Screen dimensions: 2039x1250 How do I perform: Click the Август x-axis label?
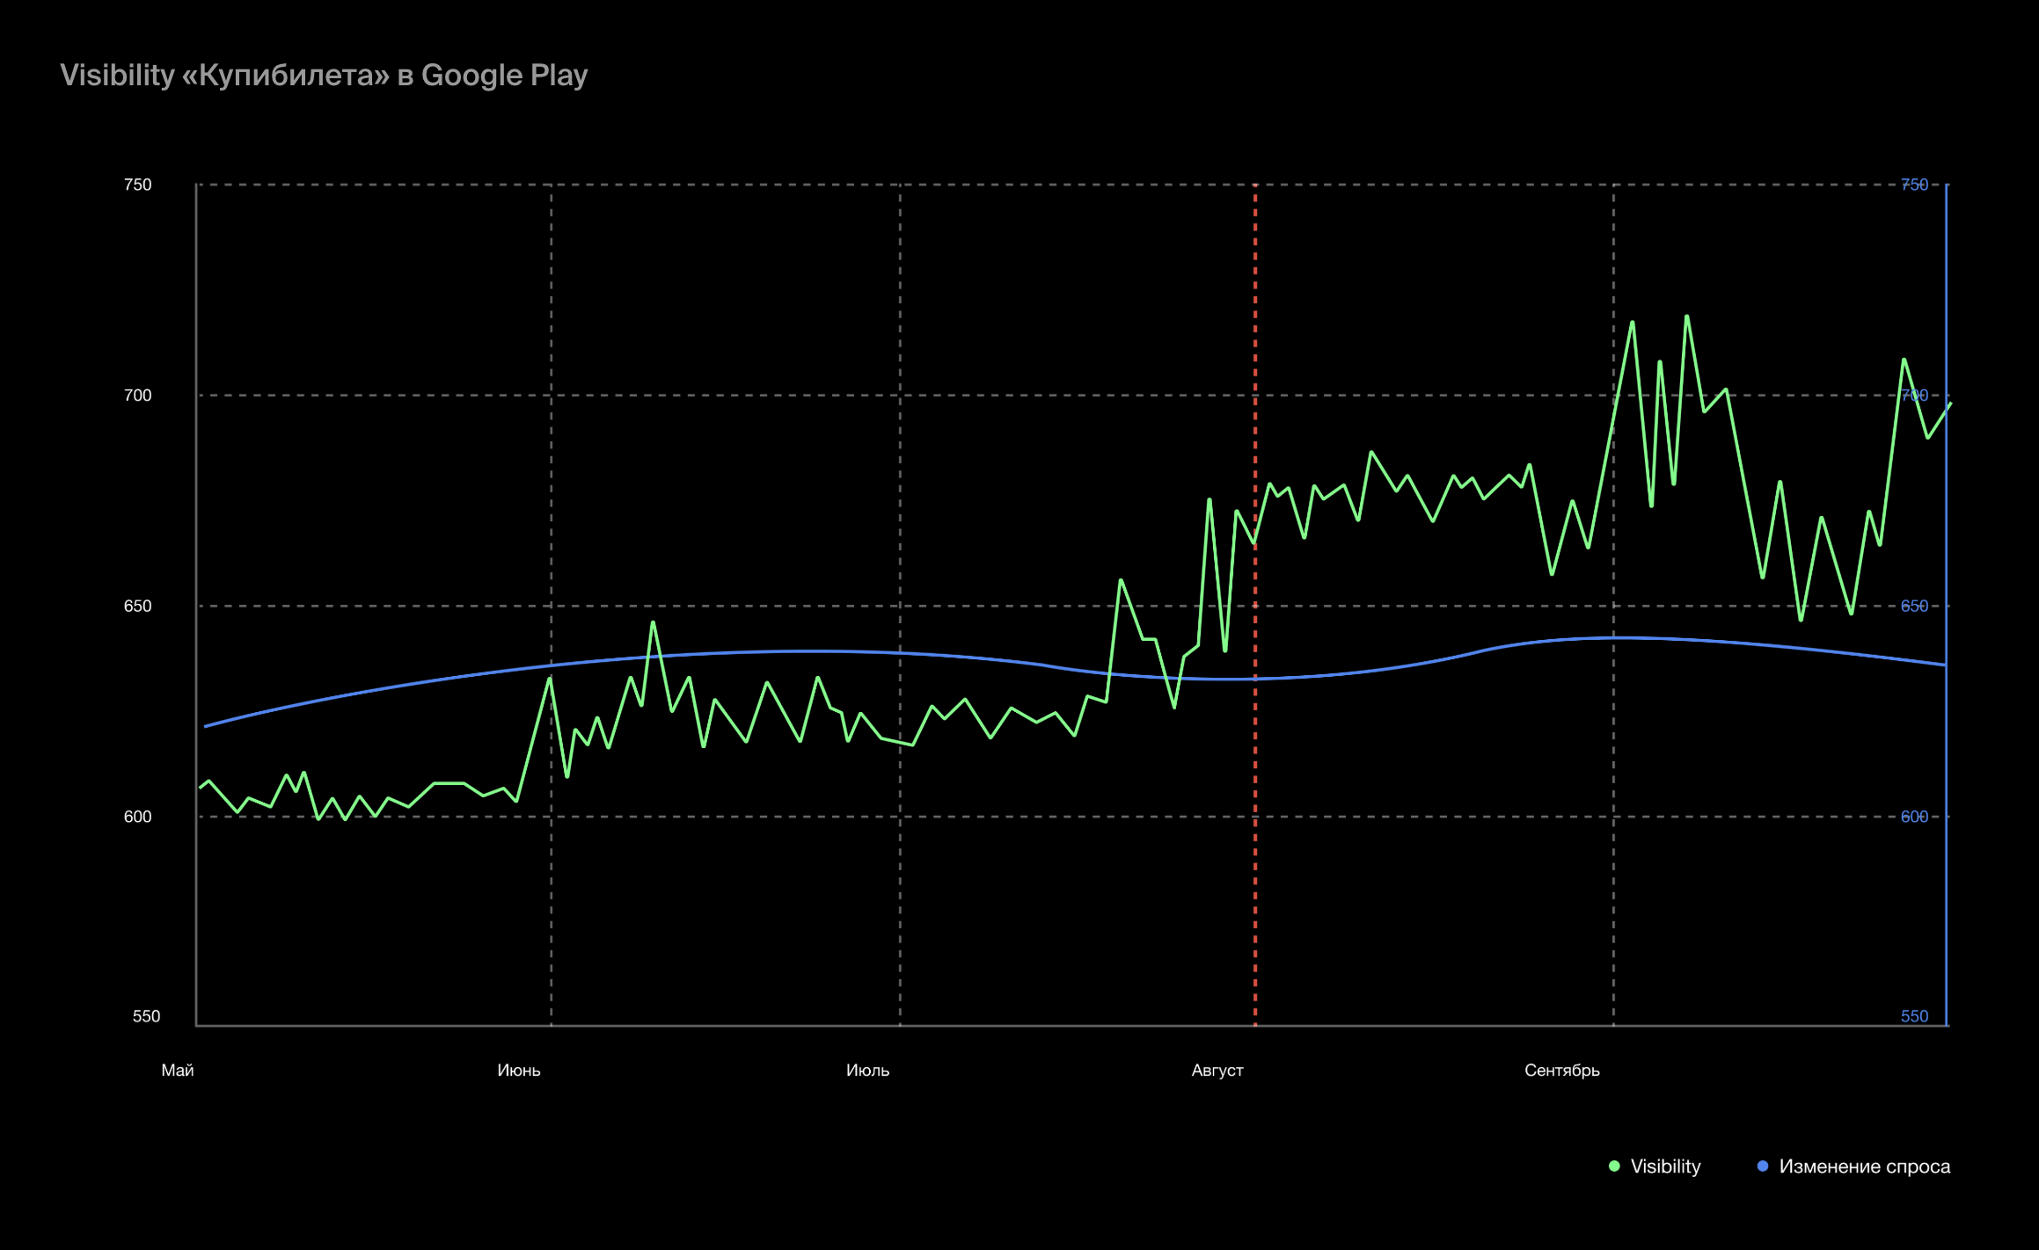coord(1217,1070)
